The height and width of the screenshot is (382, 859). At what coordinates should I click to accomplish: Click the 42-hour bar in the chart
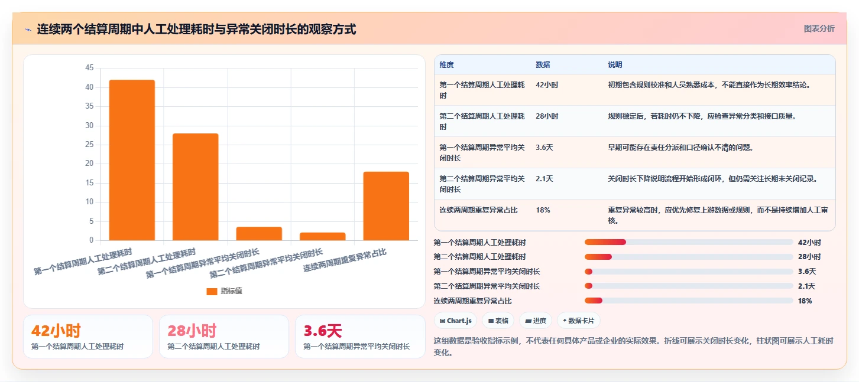coord(132,160)
